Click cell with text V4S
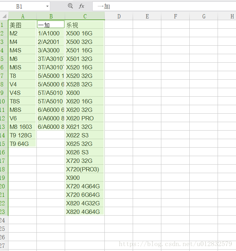 click(23, 93)
